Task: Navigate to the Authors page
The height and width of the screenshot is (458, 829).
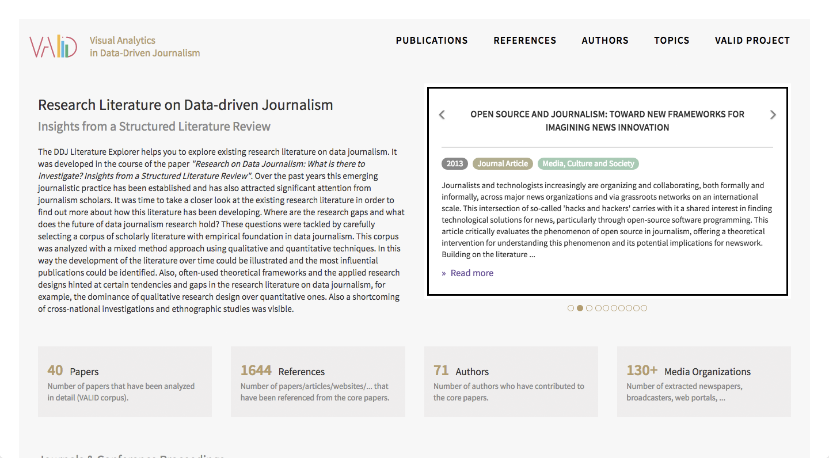Action: (605, 40)
